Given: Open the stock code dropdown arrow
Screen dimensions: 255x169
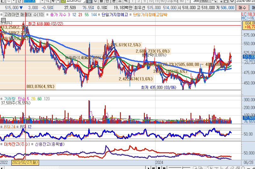Looking at the screenshot, I should [x=42, y=1].
